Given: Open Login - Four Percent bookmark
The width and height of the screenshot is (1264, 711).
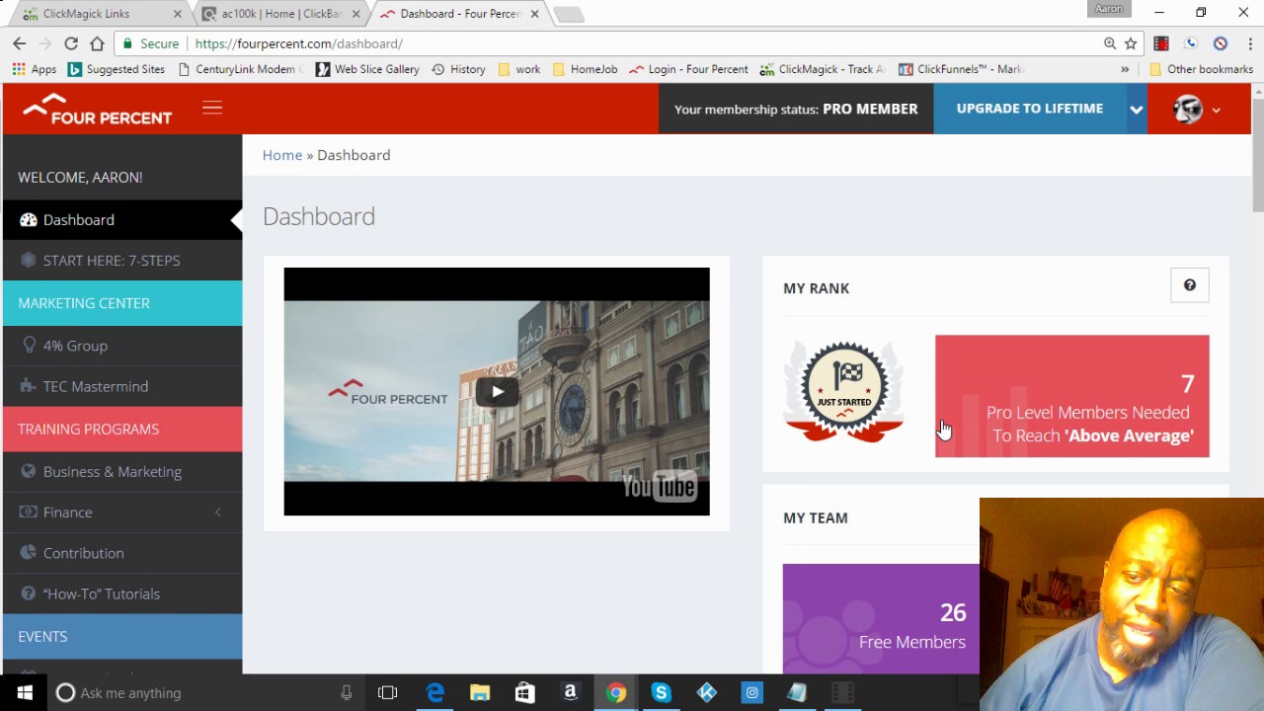Looking at the screenshot, I should tap(689, 69).
